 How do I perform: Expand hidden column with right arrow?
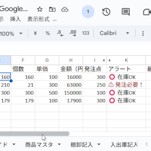pos(110,60)
